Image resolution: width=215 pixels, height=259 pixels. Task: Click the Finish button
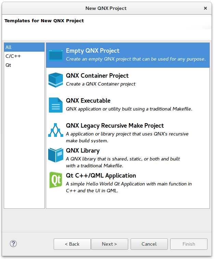189,244
